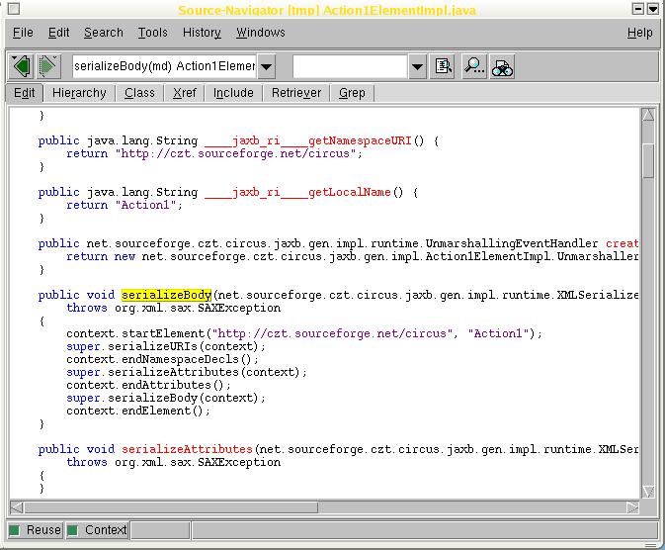Click the magnifying glass search icon
665x550 pixels.
tap(474, 66)
